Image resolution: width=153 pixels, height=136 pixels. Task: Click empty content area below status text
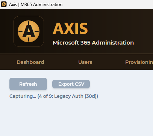(x=76, y=117)
